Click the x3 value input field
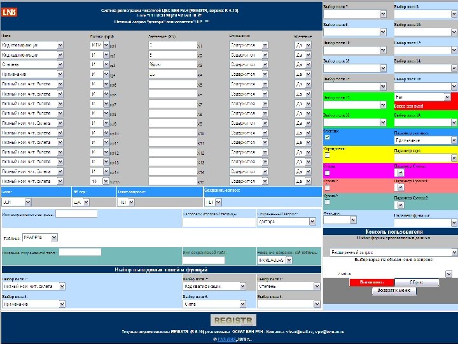The height and width of the screenshot is (344, 458). (172, 64)
